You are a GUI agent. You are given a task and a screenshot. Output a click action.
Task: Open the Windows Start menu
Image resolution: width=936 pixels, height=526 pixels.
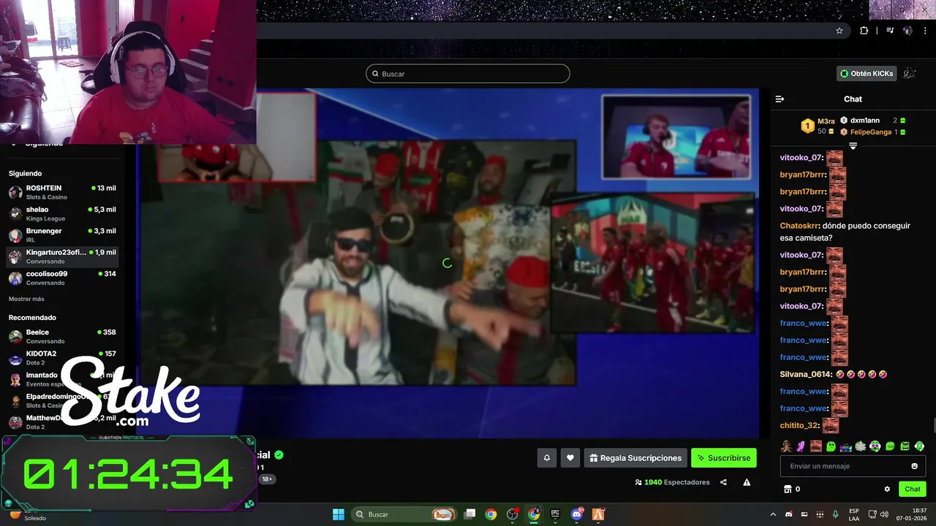(339, 514)
